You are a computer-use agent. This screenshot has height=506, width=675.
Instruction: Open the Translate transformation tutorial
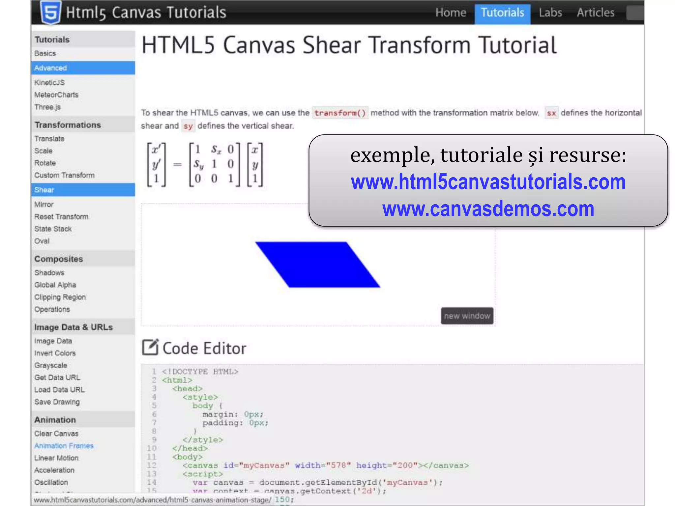tap(49, 139)
